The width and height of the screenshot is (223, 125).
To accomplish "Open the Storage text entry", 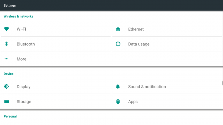I will (24, 102).
